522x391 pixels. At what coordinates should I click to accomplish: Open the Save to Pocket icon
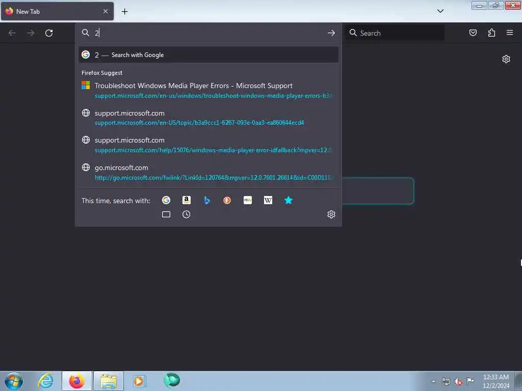[473, 33]
